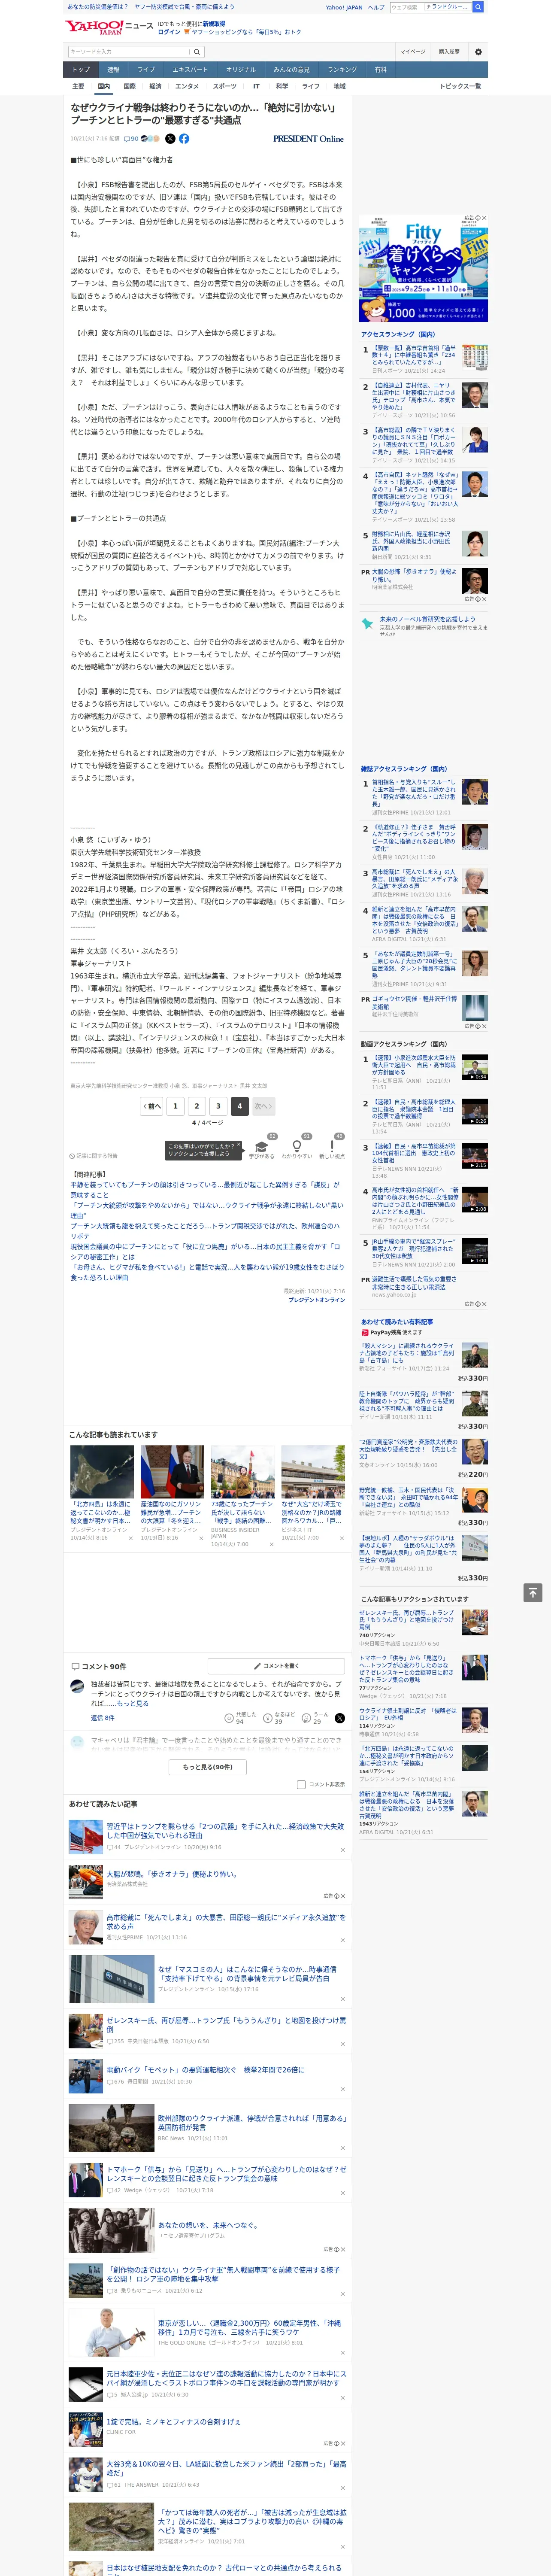Image resolution: width=551 pixels, height=2576 pixels.
Task: Click the back-to-top arrow button
Action: [x=533, y=1593]
